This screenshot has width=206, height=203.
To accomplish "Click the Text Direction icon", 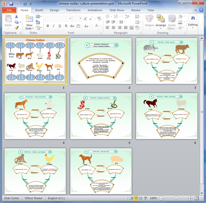I will point(137,16).
